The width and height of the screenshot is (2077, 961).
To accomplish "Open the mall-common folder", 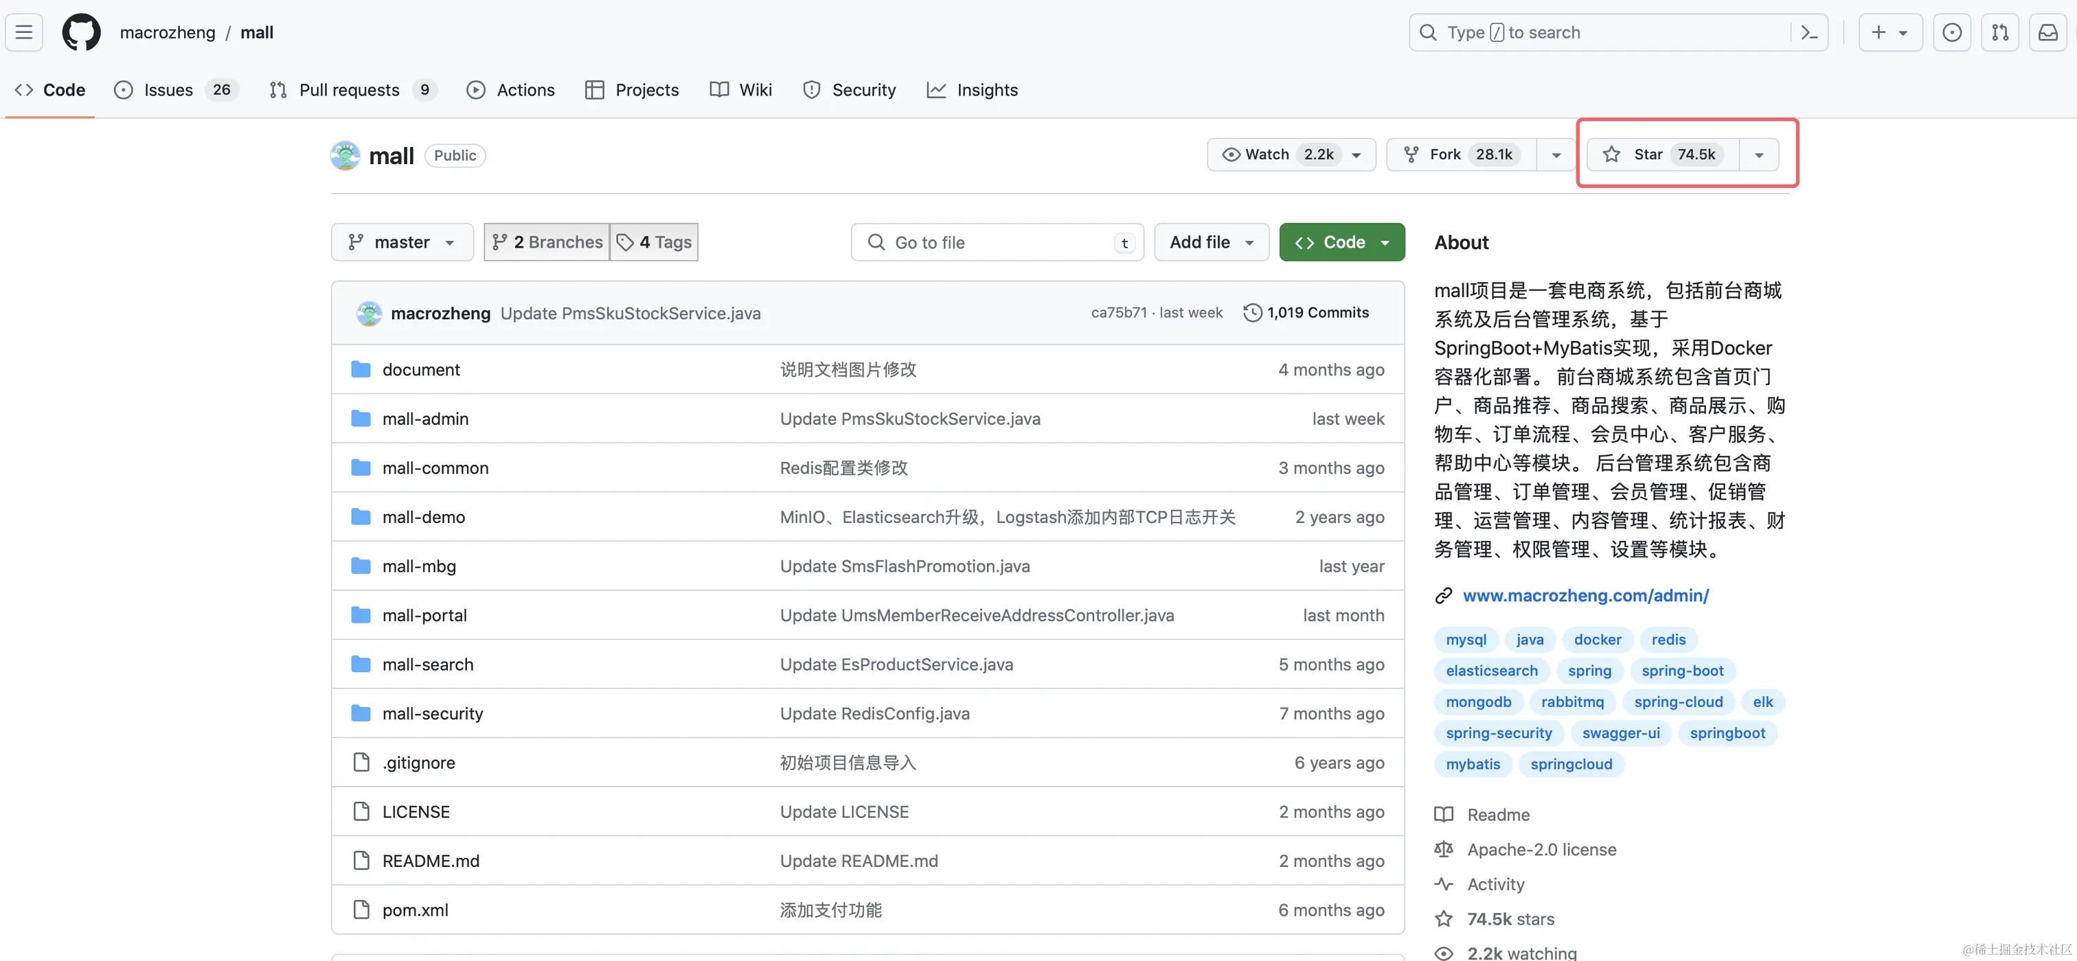I will (435, 468).
